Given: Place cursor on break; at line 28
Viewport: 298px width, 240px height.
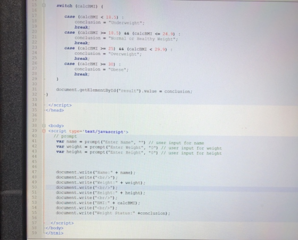Looking at the screenshot, I should click(82, 74).
